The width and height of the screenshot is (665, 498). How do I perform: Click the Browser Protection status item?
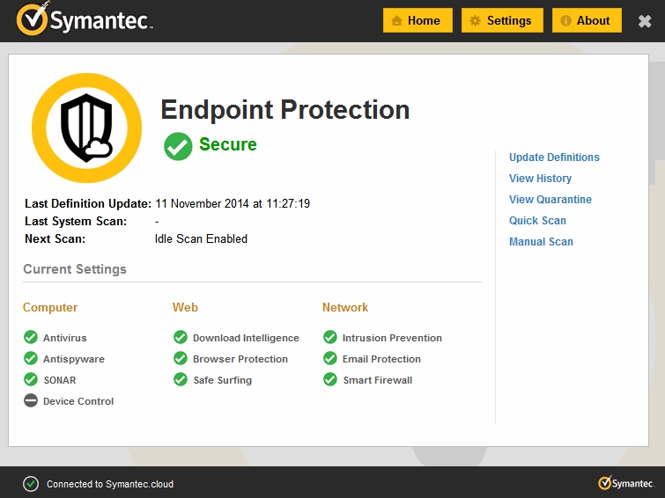pyautogui.click(x=240, y=359)
